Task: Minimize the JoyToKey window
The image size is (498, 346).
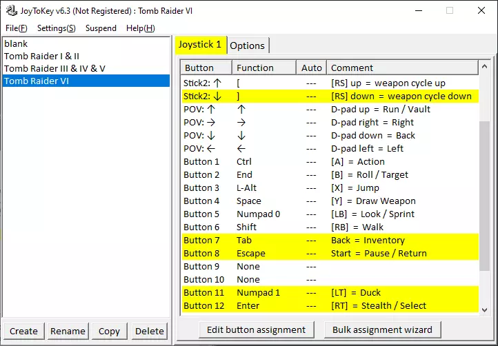Action: pyautogui.click(x=419, y=10)
